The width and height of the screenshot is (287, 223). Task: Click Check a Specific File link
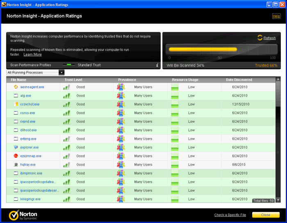[x=230, y=215]
